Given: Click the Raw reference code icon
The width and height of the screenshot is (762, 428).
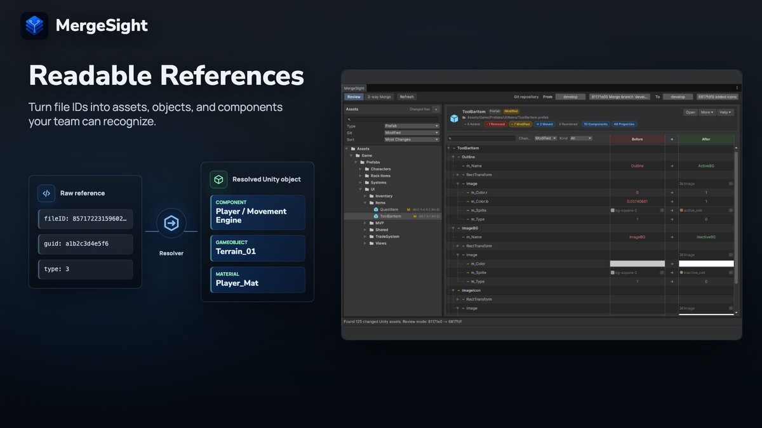Looking at the screenshot, I should pos(46,193).
